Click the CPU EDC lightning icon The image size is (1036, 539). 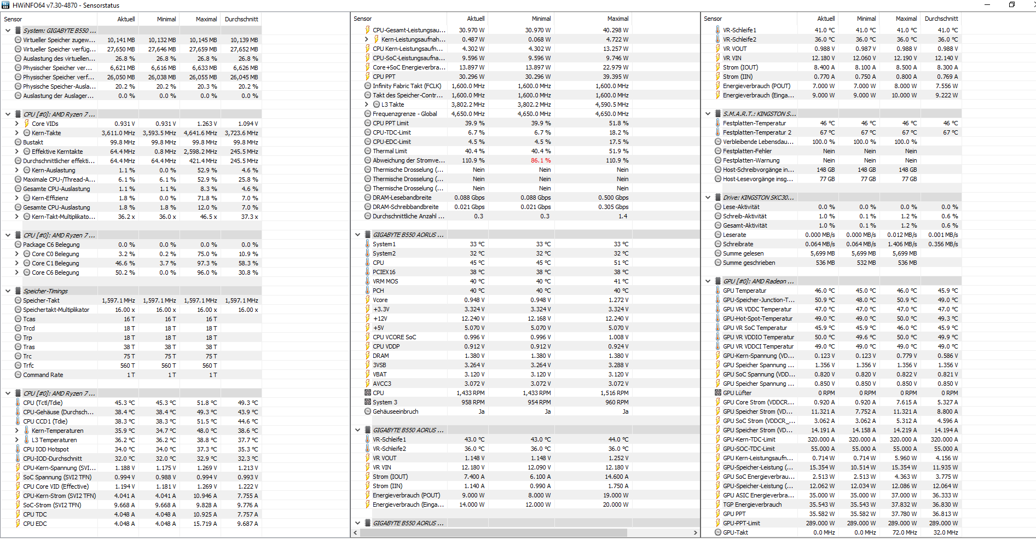(x=18, y=524)
